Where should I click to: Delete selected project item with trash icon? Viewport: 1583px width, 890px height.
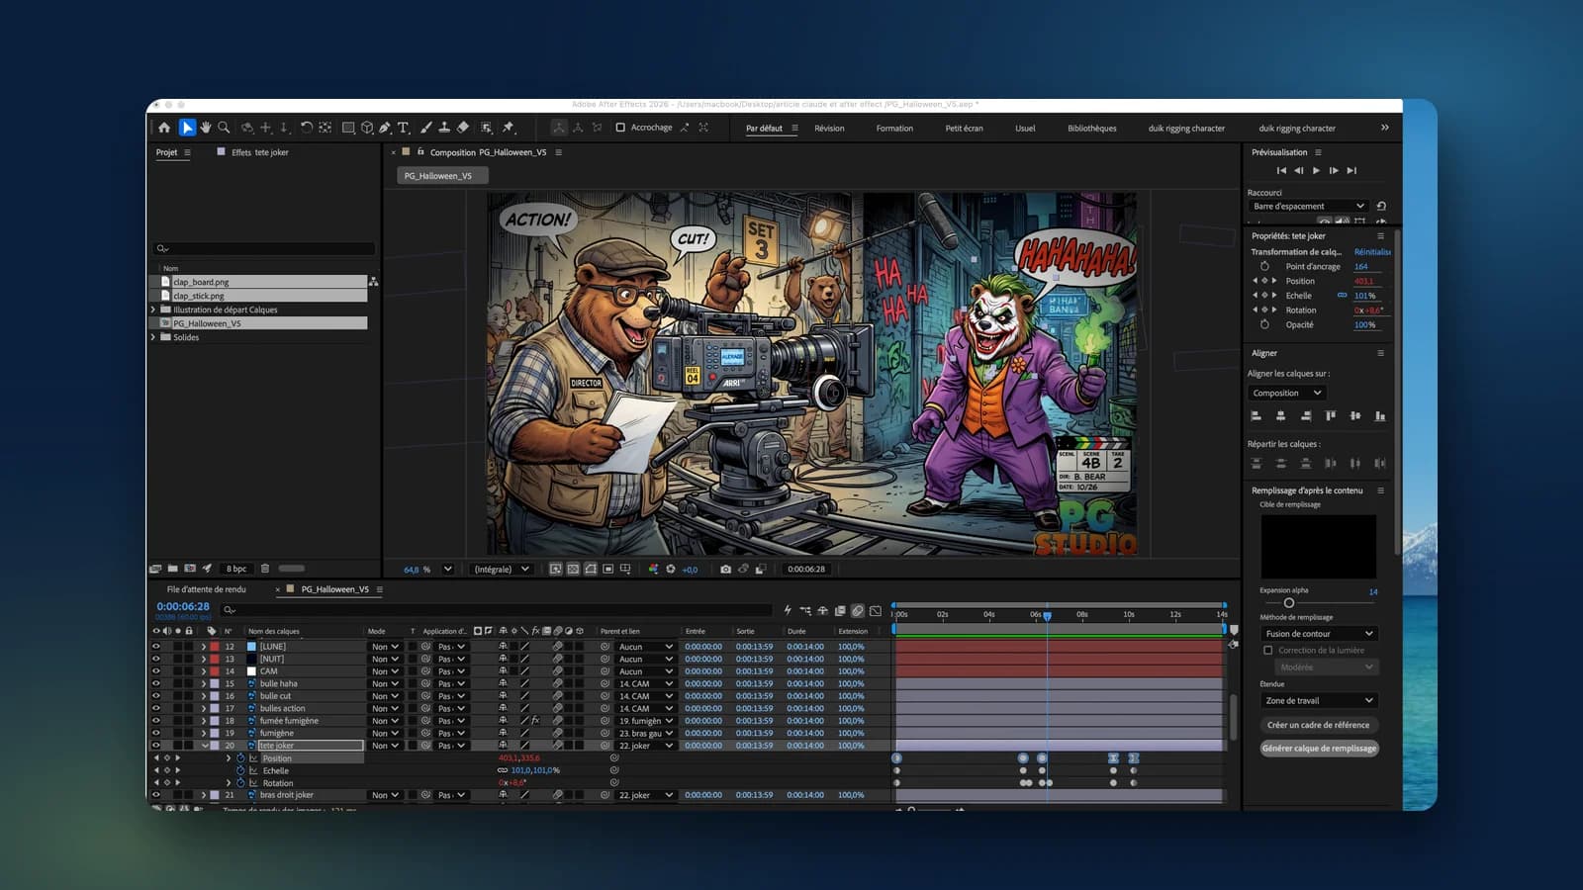pyautogui.click(x=265, y=569)
